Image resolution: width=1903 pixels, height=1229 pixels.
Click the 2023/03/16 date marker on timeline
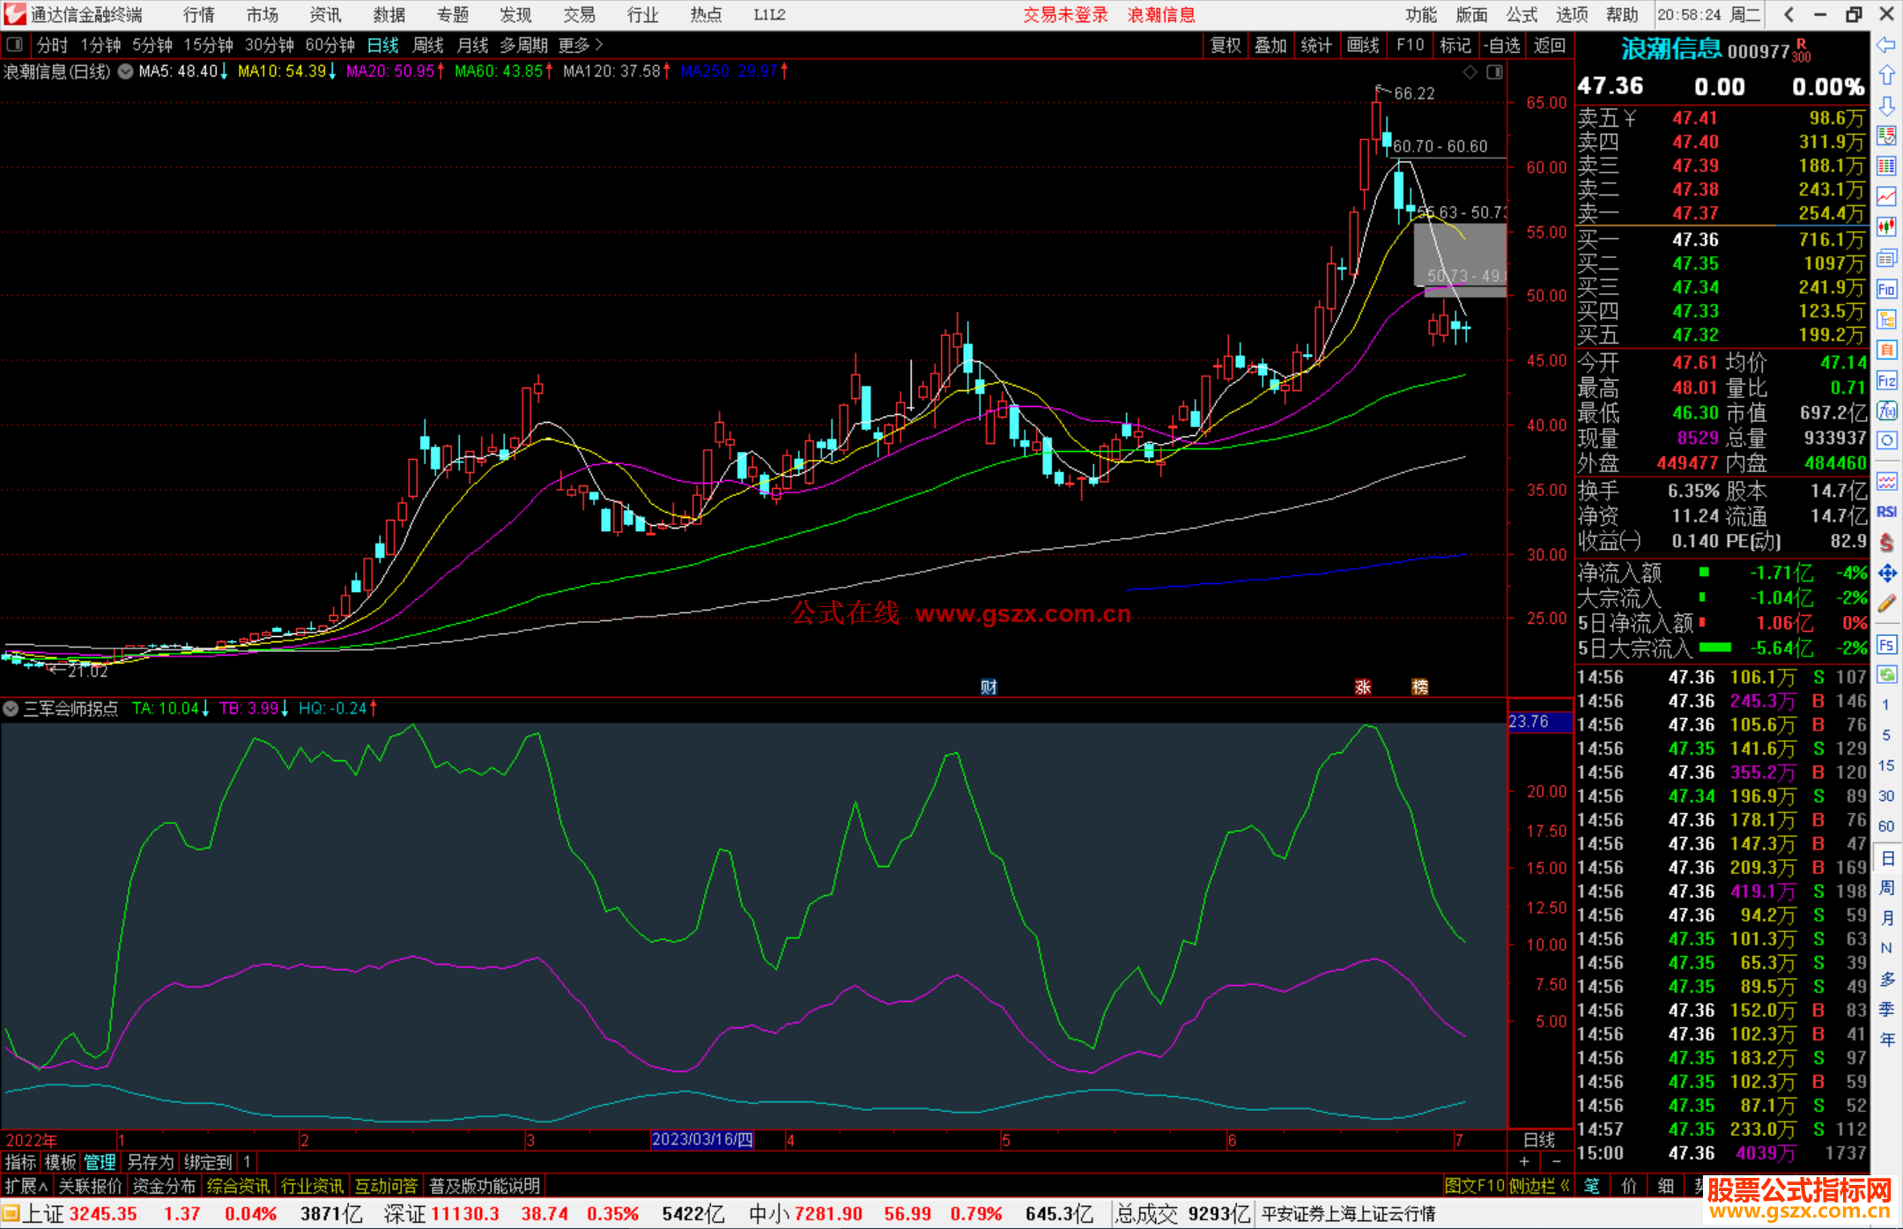[x=702, y=1139]
